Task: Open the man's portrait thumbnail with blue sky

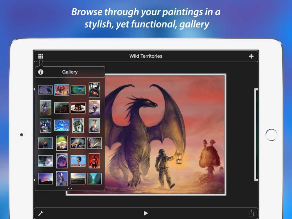Action: tap(79, 161)
